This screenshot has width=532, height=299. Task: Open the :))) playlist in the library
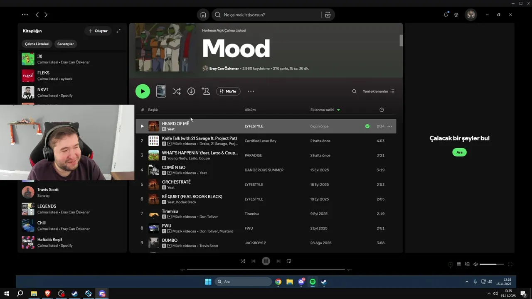coord(72,59)
